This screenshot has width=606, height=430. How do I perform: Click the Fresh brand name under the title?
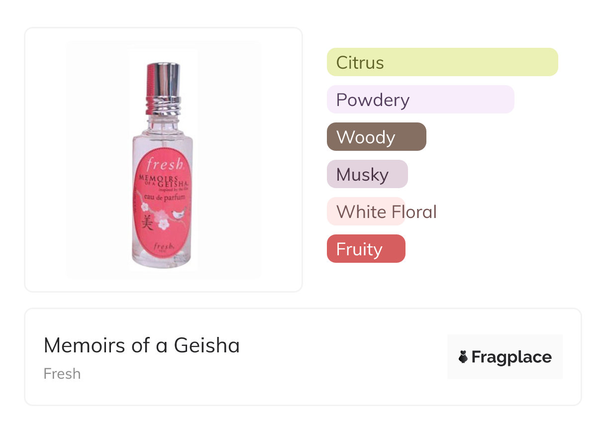62,374
